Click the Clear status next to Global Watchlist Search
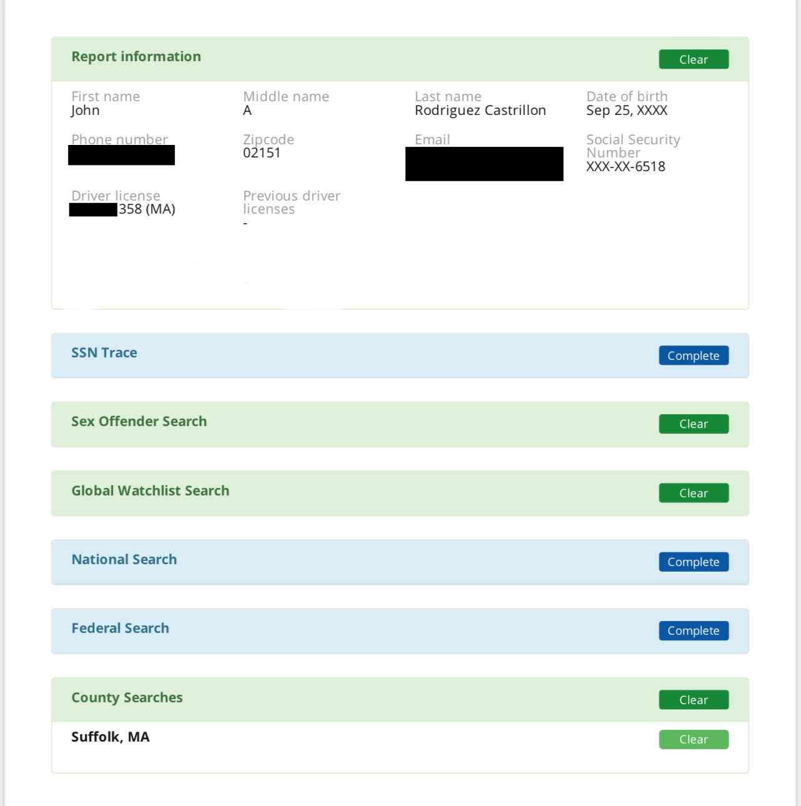This screenshot has height=806, width=801. pos(693,493)
